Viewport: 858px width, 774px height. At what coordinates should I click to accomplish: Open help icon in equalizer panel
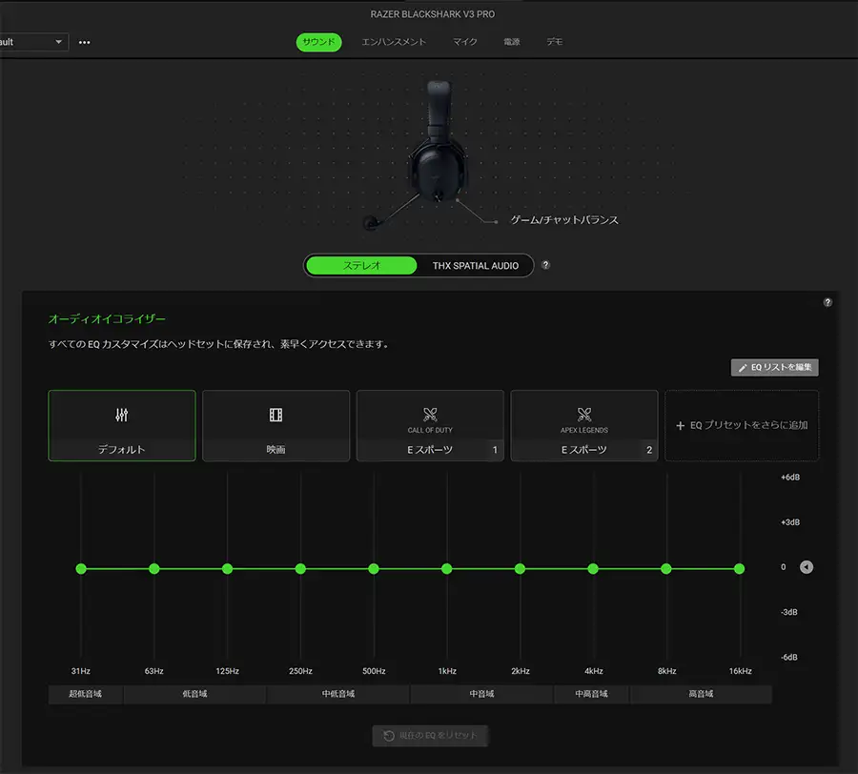(x=827, y=302)
